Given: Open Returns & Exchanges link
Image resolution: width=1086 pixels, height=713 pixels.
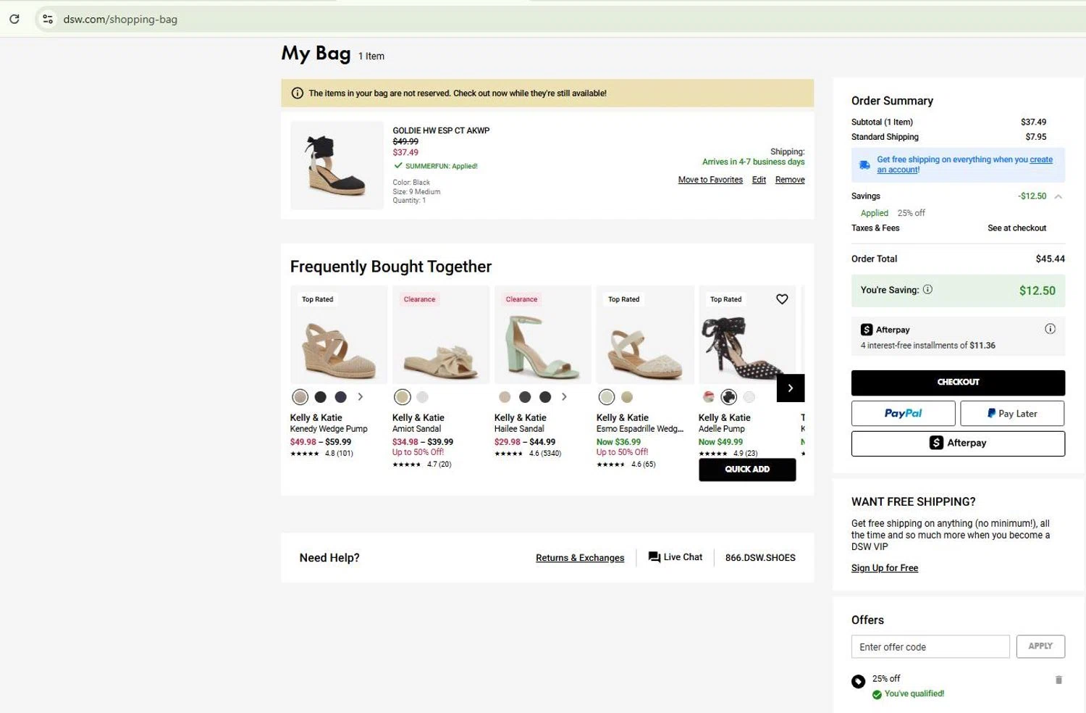Looking at the screenshot, I should 580,558.
